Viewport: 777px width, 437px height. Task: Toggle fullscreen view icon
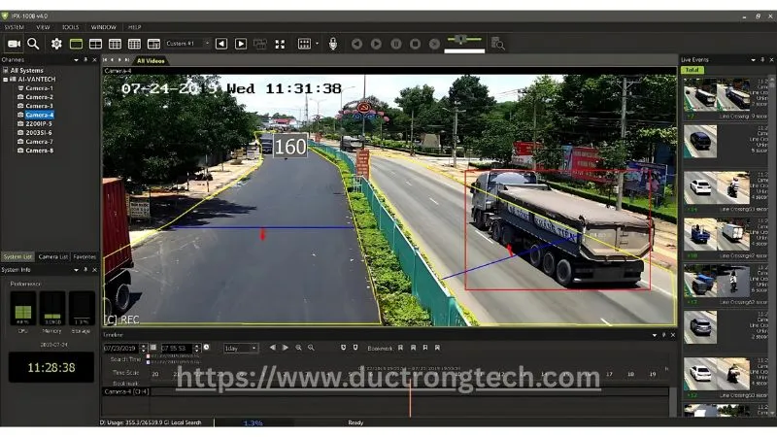pyautogui.click(x=280, y=44)
